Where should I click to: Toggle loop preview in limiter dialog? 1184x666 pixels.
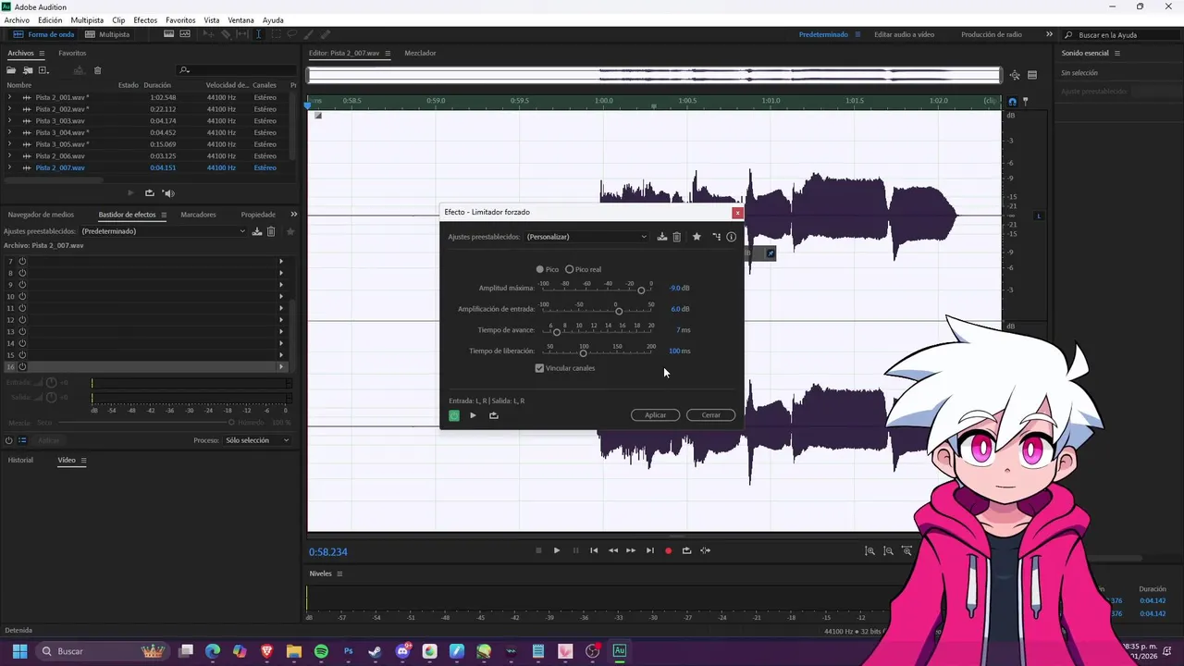[494, 415]
